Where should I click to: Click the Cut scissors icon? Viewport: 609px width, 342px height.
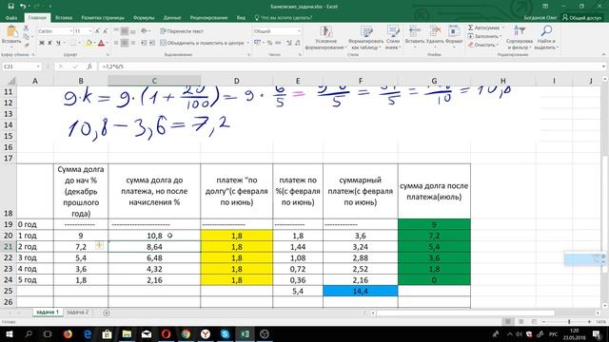coord(26,28)
